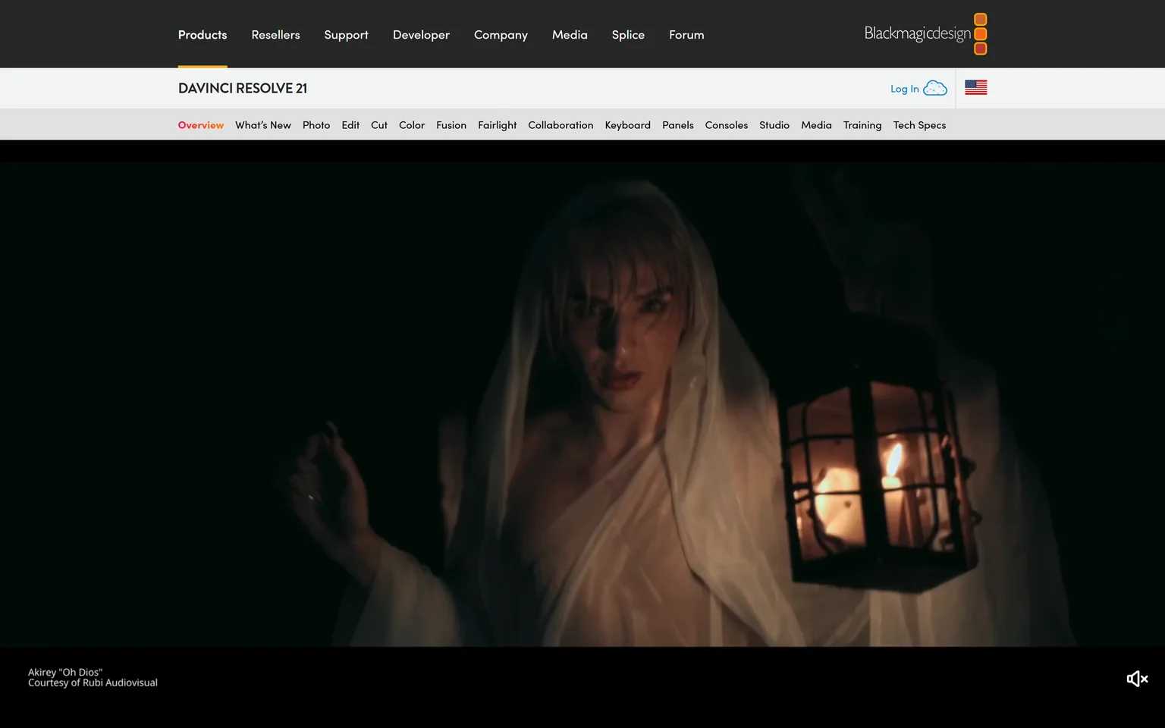Go to the Consoles tab
The height and width of the screenshot is (728, 1165).
pyautogui.click(x=727, y=125)
